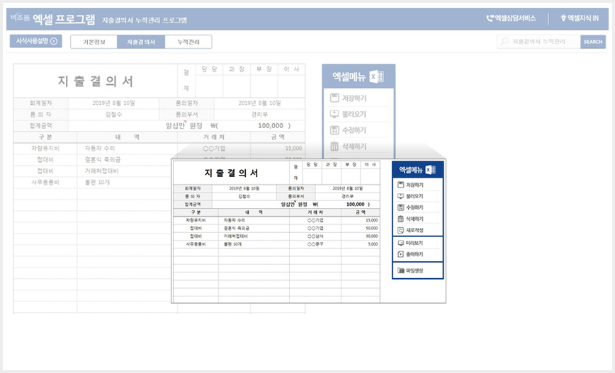This screenshot has width=615, height=373.
Task: Select '볼펜 10개' cell in enlarged form
Action: tap(254, 244)
